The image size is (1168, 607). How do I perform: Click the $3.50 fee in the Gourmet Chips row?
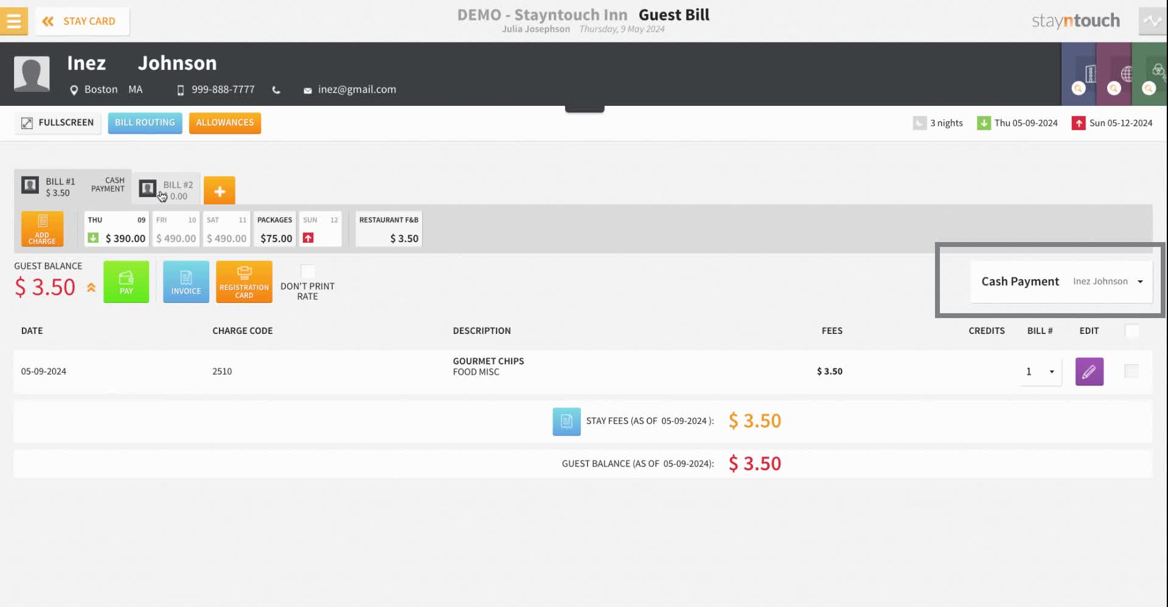[830, 372]
